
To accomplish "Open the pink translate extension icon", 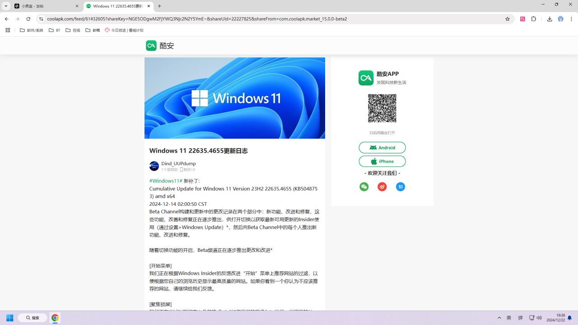I will 523,19.
